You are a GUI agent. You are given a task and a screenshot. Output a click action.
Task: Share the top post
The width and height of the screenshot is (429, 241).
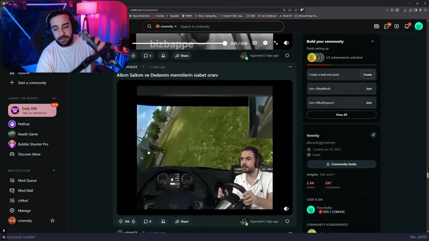(182, 56)
